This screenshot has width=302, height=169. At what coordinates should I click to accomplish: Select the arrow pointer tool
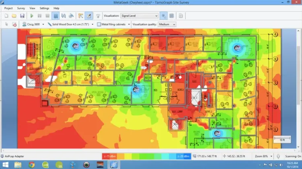[6, 24]
